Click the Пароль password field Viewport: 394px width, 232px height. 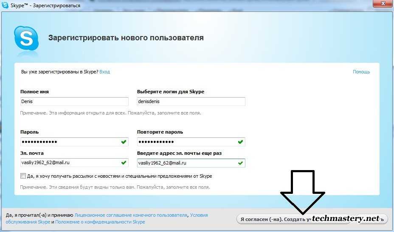click(x=74, y=142)
